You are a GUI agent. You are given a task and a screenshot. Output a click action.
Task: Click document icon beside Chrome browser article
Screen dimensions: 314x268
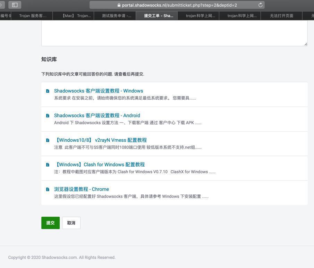click(x=48, y=189)
